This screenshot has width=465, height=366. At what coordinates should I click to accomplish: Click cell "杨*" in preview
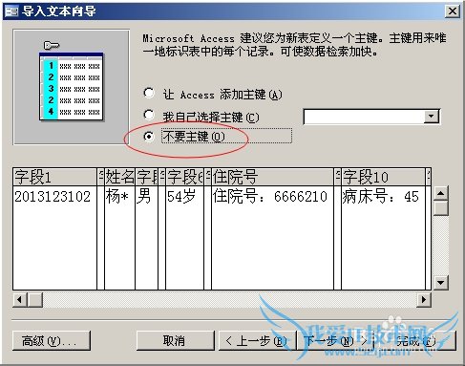117,197
